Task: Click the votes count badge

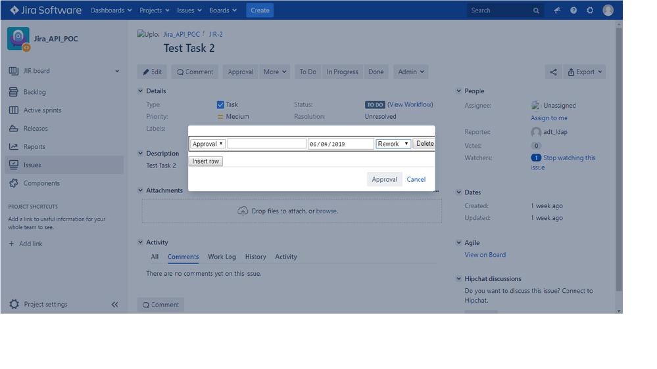Action: [536, 146]
